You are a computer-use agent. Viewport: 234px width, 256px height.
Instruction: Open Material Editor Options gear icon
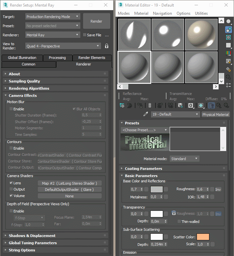pyautogui.click(x=228, y=69)
